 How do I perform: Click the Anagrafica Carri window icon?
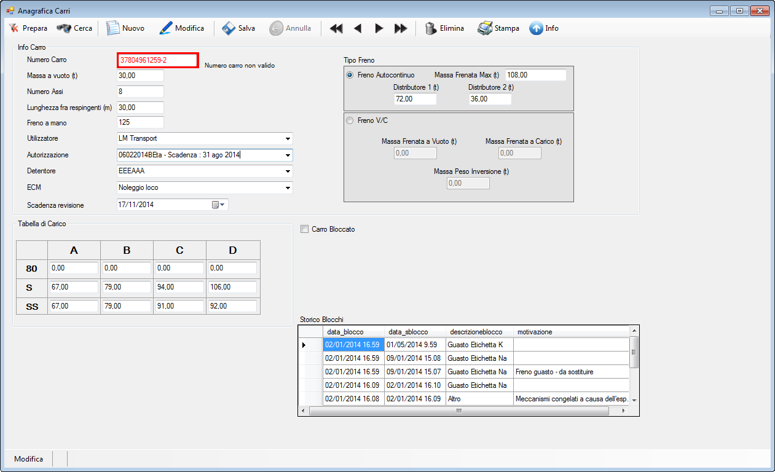[x=10, y=10]
